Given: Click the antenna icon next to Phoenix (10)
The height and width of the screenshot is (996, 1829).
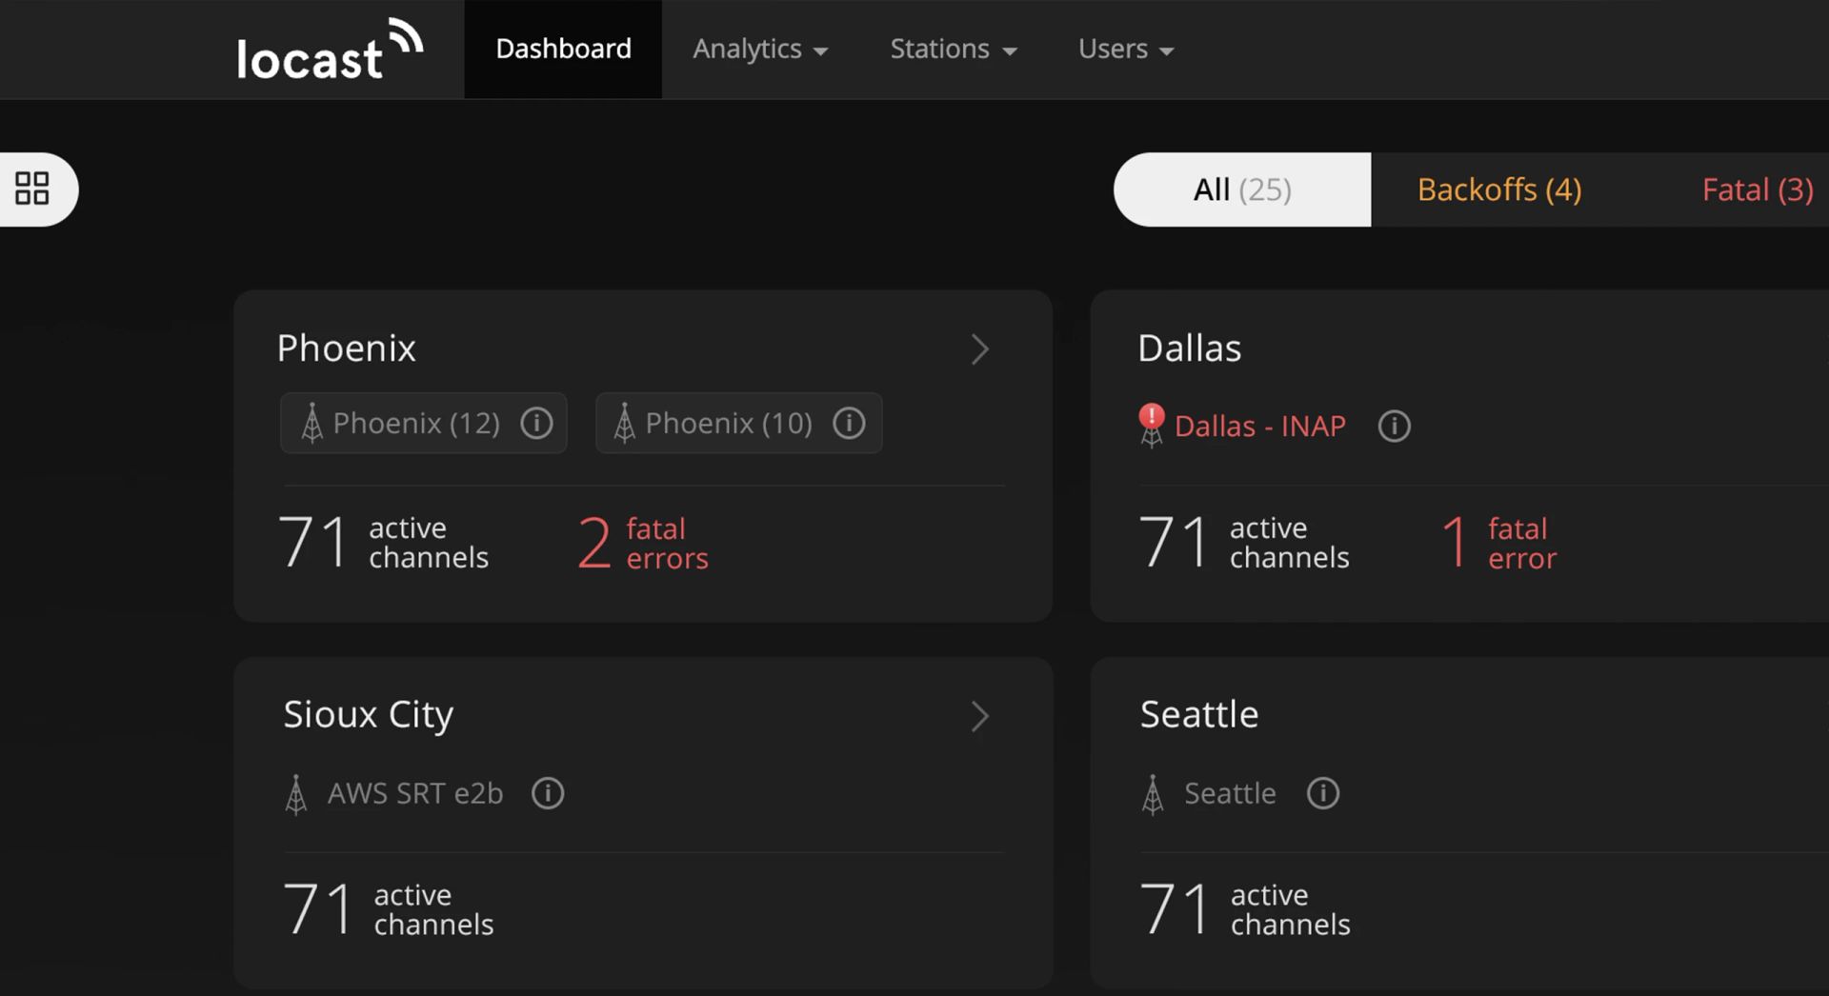Looking at the screenshot, I should pos(624,424).
